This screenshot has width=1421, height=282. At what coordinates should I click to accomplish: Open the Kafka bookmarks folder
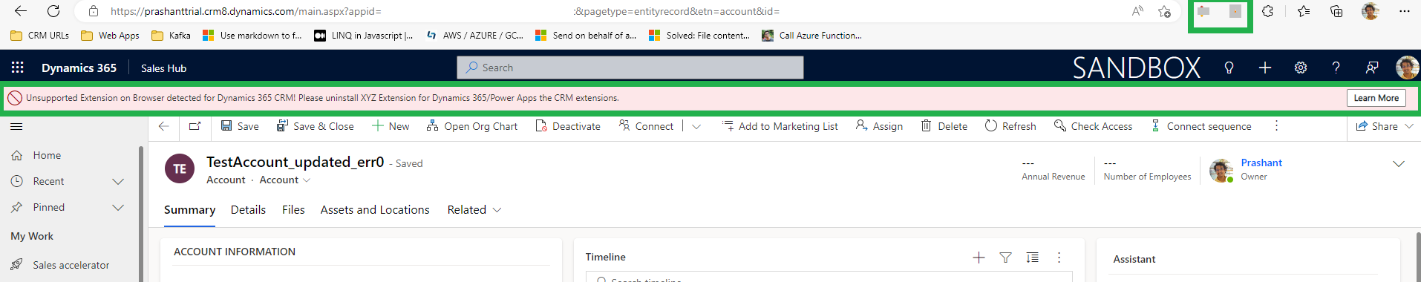(x=171, y=35)
